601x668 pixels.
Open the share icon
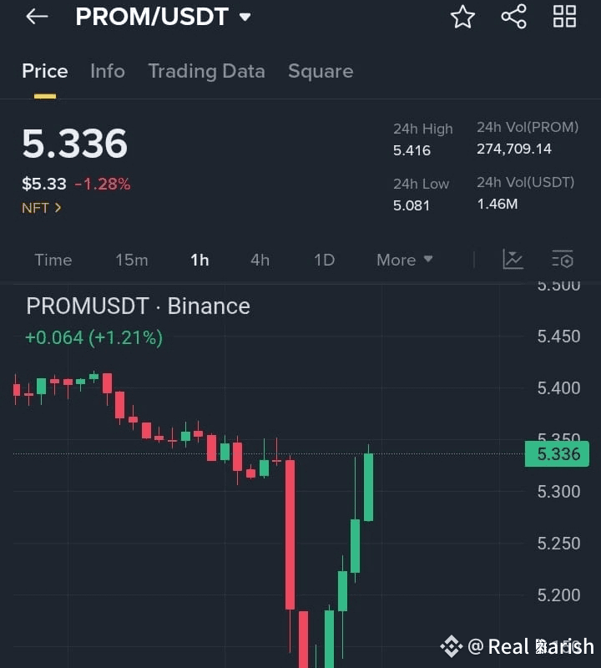513,17
